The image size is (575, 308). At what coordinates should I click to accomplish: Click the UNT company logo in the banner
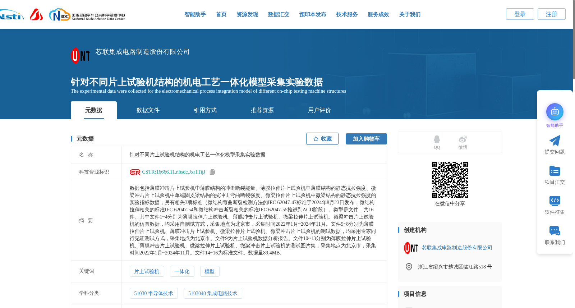point(80,56)
